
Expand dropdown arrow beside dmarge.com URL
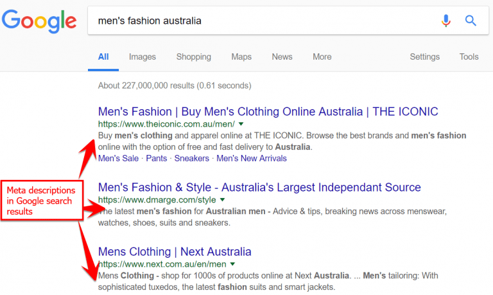point(222,200)
